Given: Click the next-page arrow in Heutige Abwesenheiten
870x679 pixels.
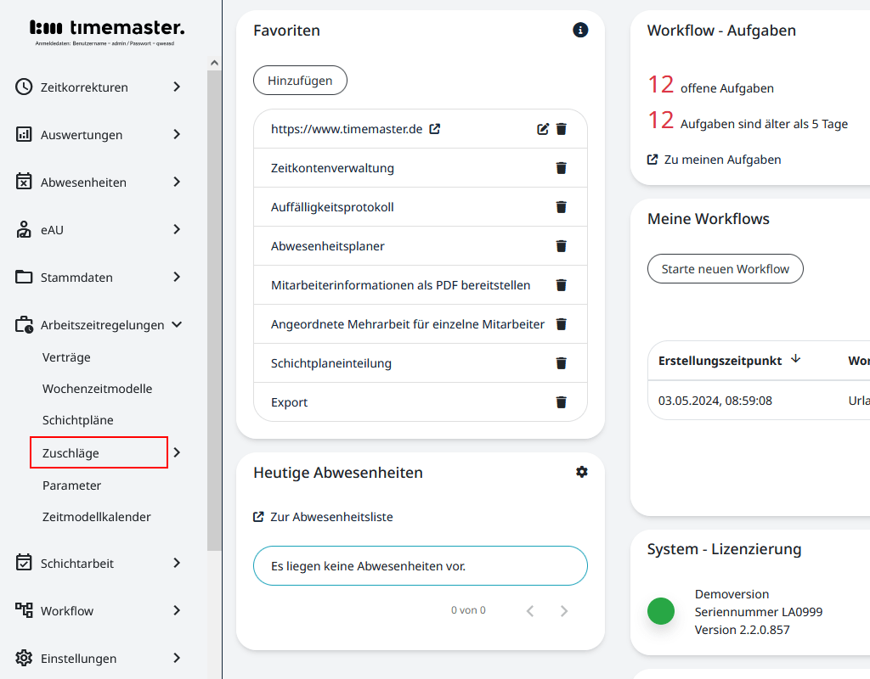Looking at the screenshot, I should tap(563, 610).
